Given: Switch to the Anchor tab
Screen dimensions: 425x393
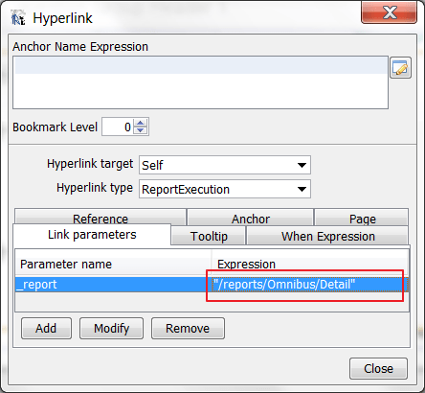Looking at the screenshot, I should (x=251, y=218).
